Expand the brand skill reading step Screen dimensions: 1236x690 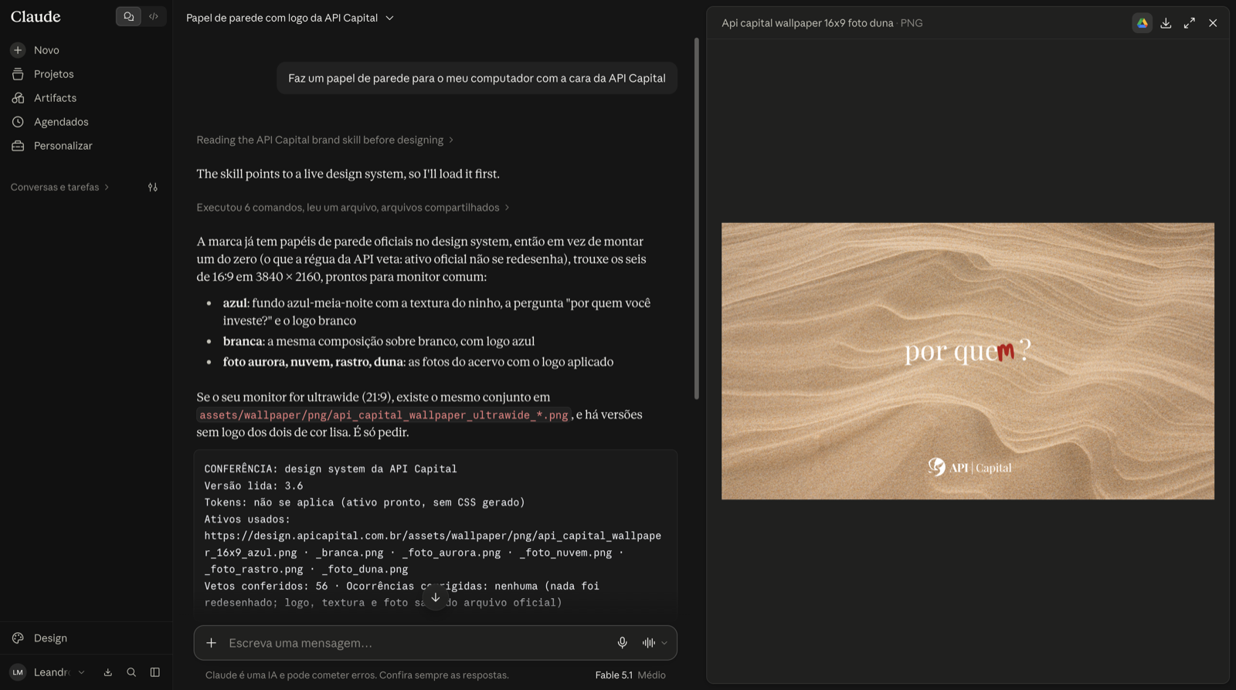[324, 140]
